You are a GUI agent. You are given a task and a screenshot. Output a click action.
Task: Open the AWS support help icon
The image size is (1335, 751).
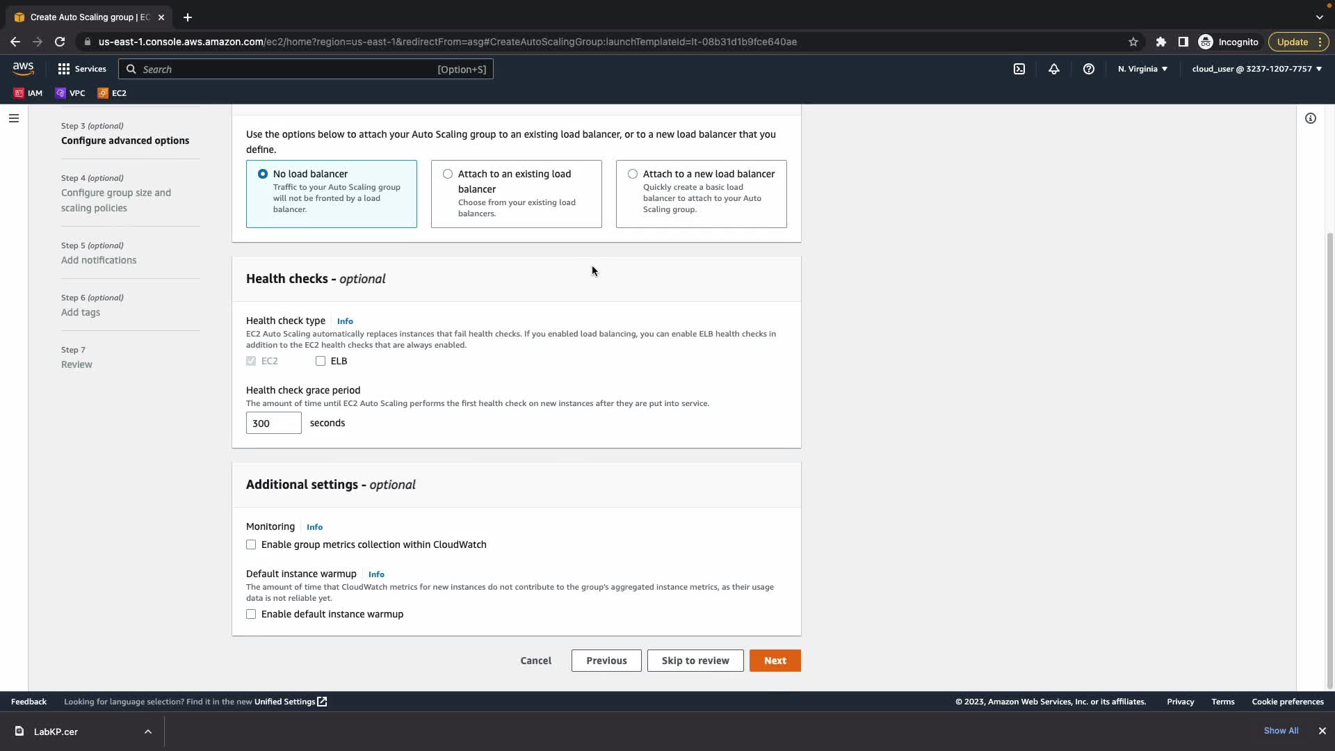click(x=1089, y=69)
